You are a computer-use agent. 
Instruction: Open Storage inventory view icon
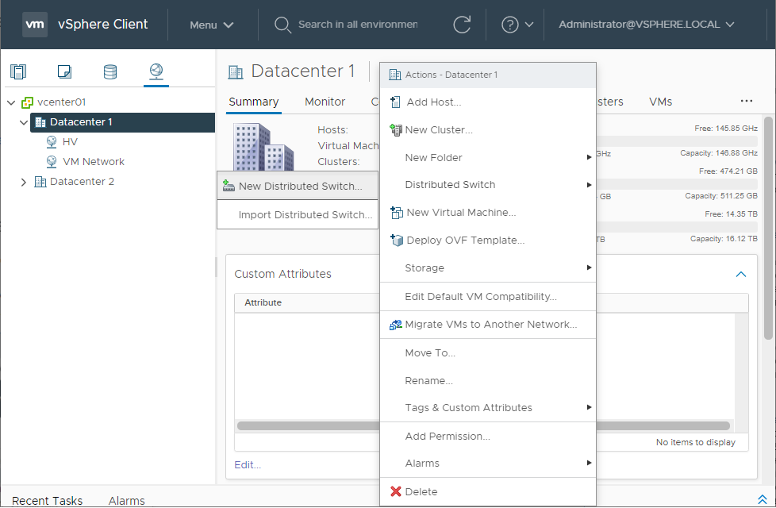coord(110,71)
